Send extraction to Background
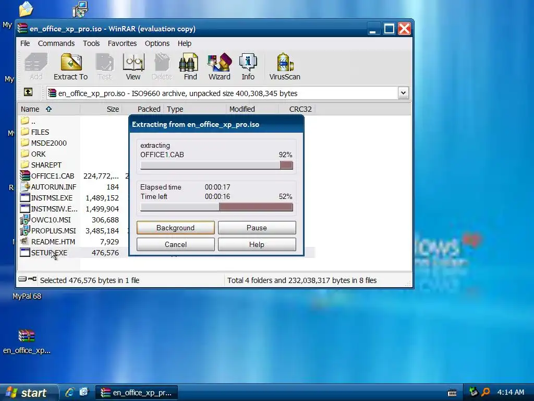 click(x=175, y=228)
